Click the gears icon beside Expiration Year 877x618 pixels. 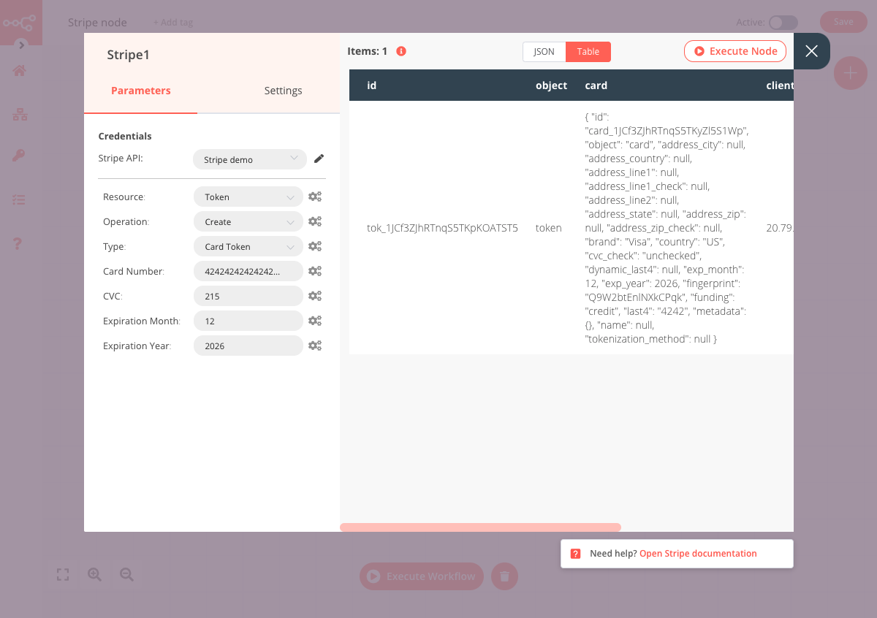[x=315, y=346]
